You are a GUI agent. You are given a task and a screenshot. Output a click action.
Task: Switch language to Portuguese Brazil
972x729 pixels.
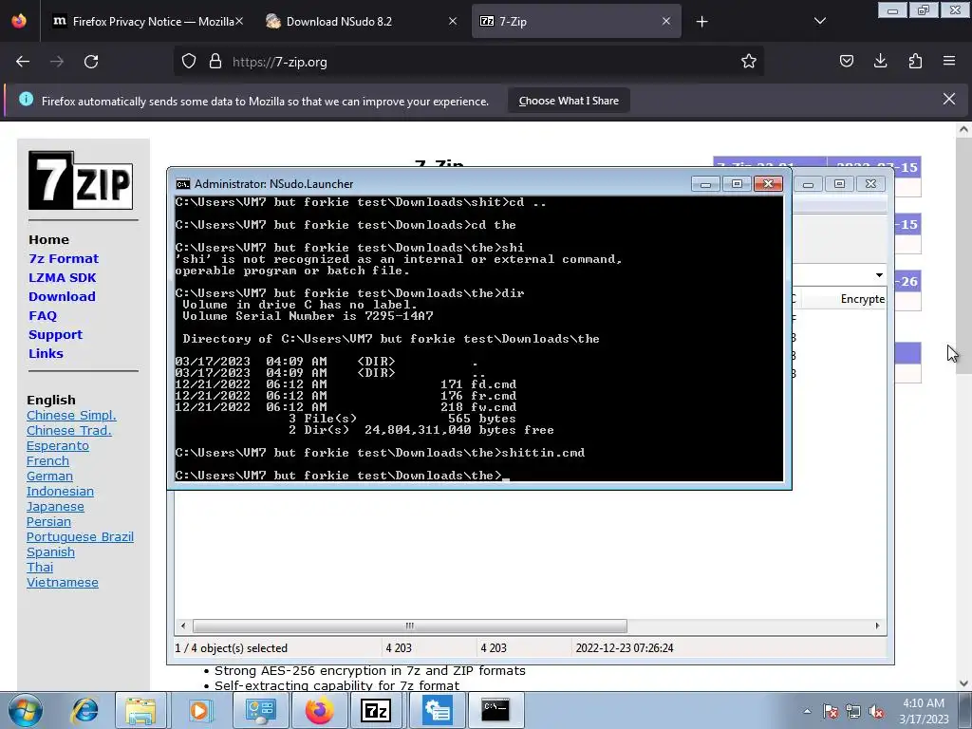(80, 537)
